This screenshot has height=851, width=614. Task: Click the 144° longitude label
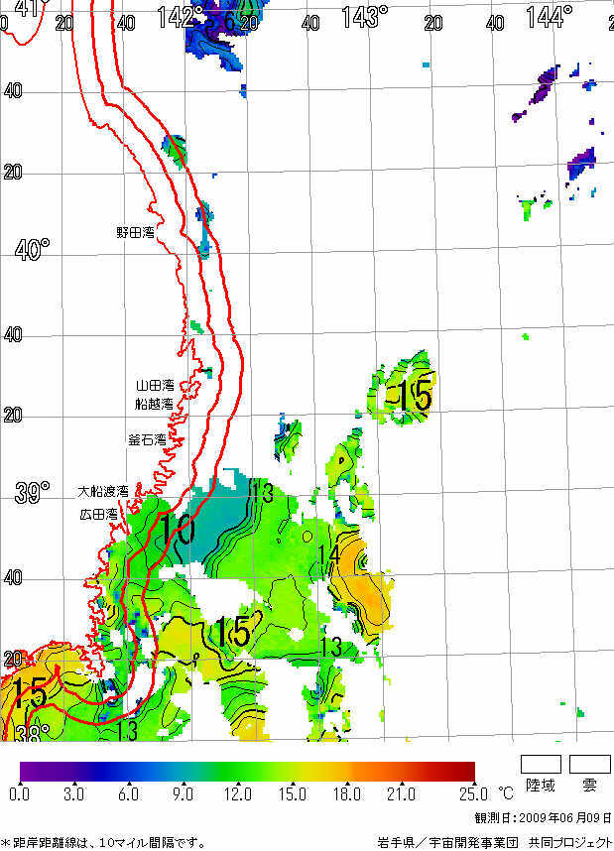click(549, 17)
